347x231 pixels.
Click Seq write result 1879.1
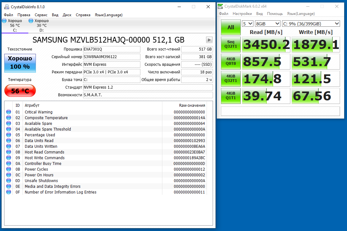(316, 44)
